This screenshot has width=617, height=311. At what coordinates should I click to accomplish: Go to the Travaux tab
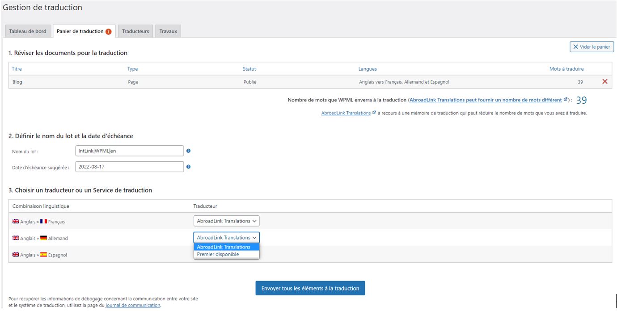click(x=168, y=31)
